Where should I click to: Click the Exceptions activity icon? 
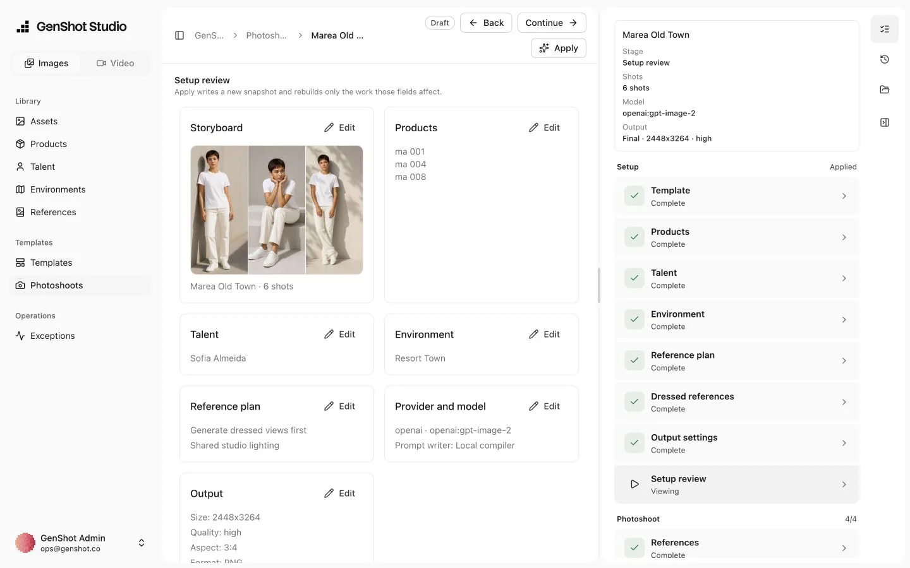click(20, 336)
